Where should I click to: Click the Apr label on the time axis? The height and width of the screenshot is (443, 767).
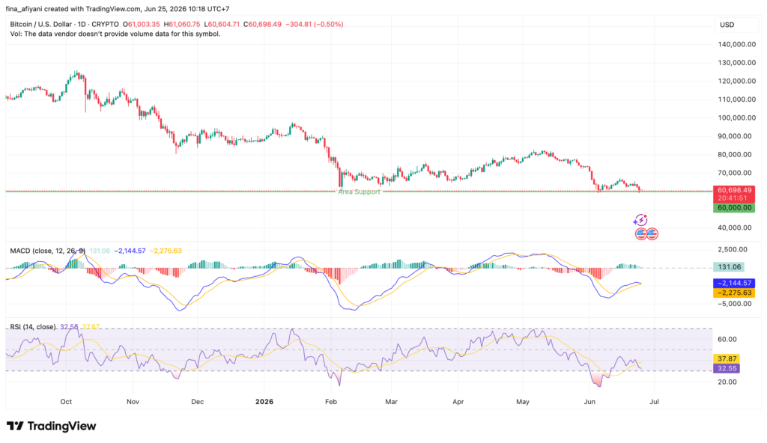click(458, 401)
